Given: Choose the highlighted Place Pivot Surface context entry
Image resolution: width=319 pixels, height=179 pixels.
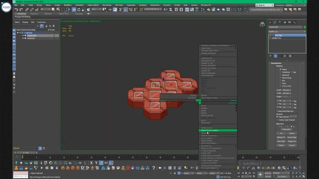Looking at the screenshot, I should [x=218, y=130].
